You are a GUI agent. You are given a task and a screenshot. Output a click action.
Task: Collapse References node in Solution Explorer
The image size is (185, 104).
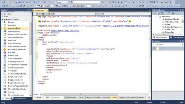157,17
